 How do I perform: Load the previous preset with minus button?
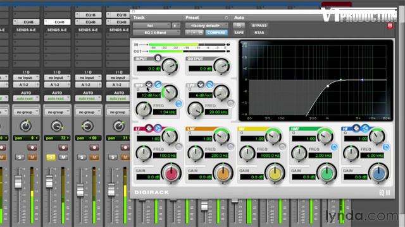189,33
